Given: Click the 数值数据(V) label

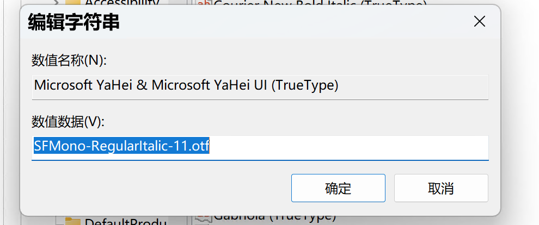Looking at the screenshot, I should click(x=68, y=121).
